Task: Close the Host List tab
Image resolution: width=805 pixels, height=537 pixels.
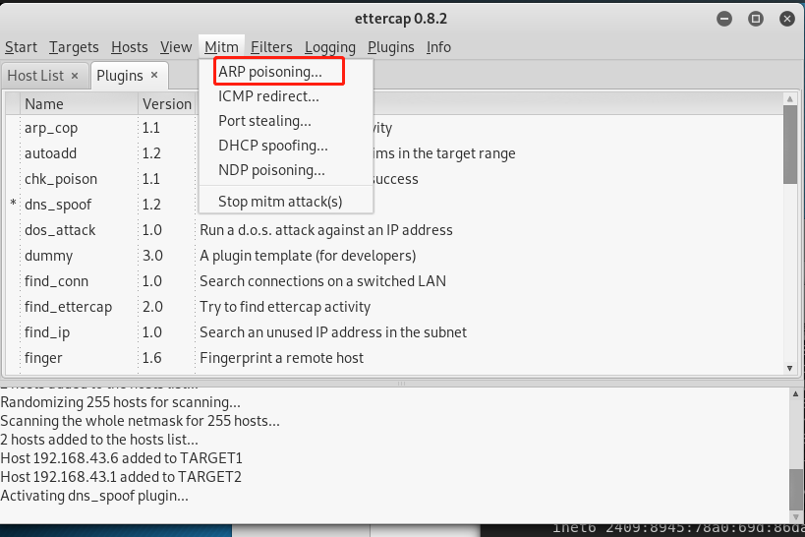Action: 75,76
